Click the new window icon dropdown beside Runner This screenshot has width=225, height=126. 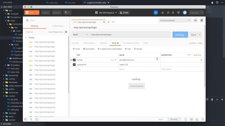67,13
